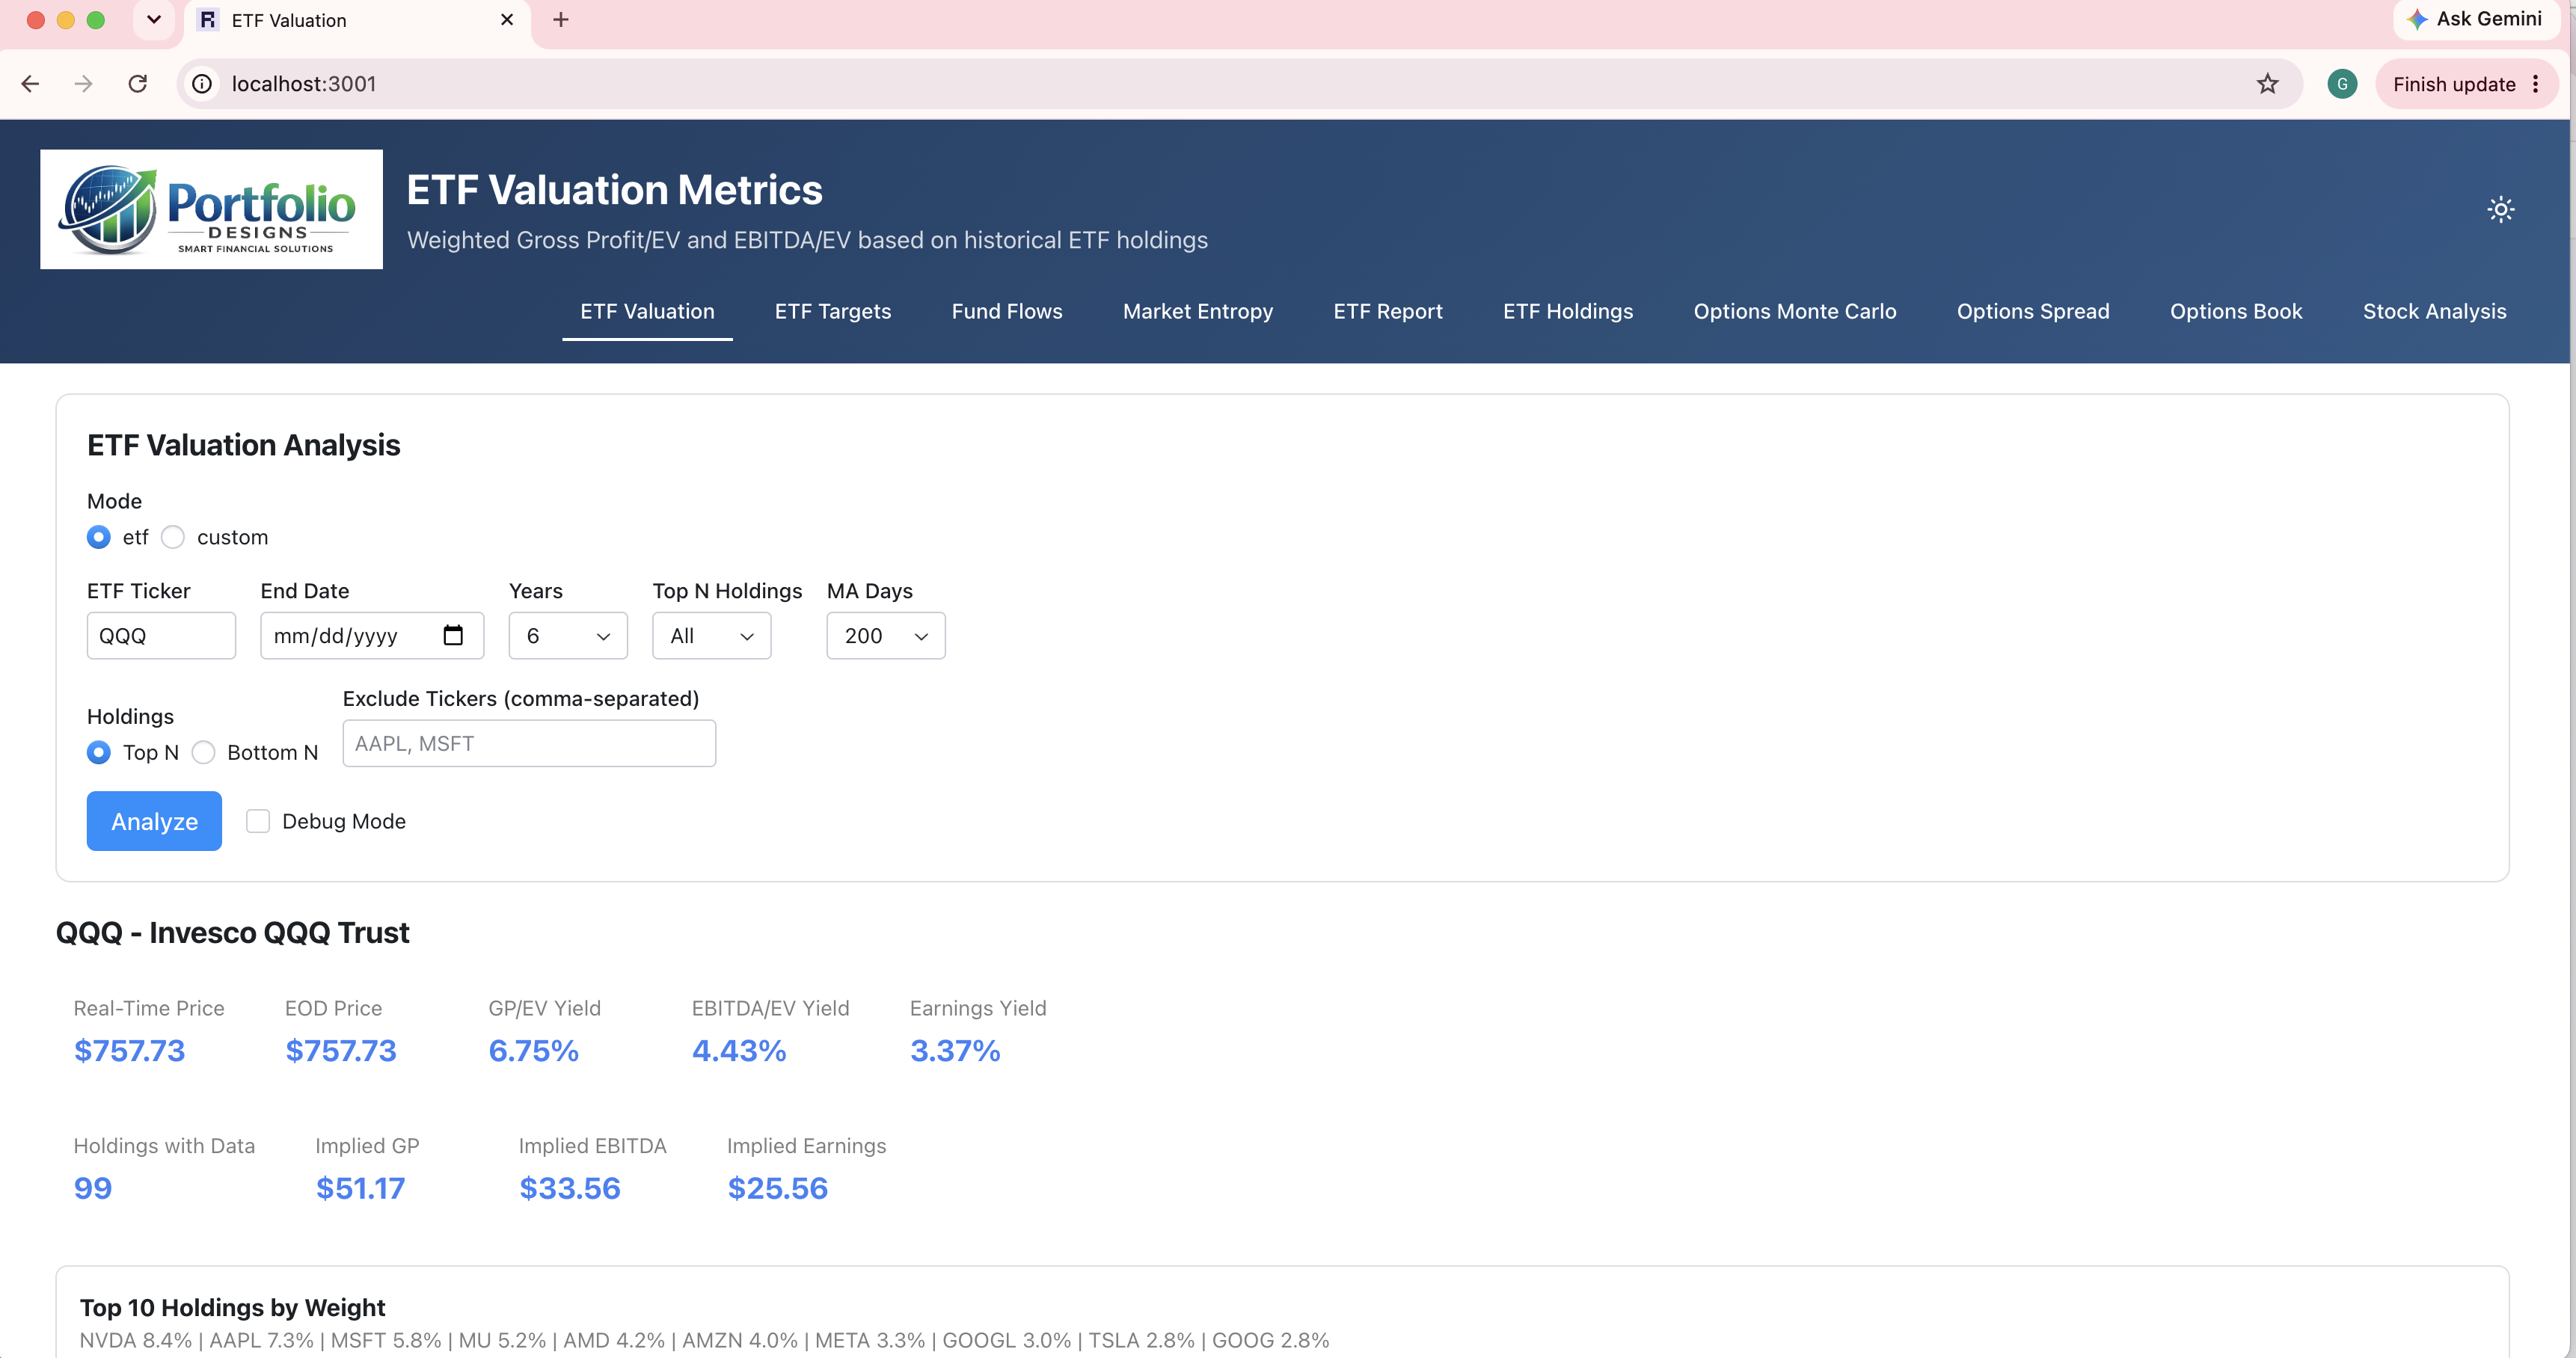The image size is (2576, 1358).
Task: Choose the Bottom N holdings radio
Action: (x=204, y=752)
